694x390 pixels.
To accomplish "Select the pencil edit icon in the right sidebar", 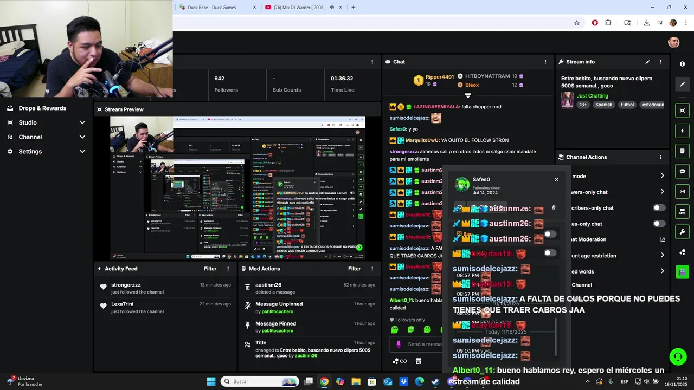I will coord(682,84).
